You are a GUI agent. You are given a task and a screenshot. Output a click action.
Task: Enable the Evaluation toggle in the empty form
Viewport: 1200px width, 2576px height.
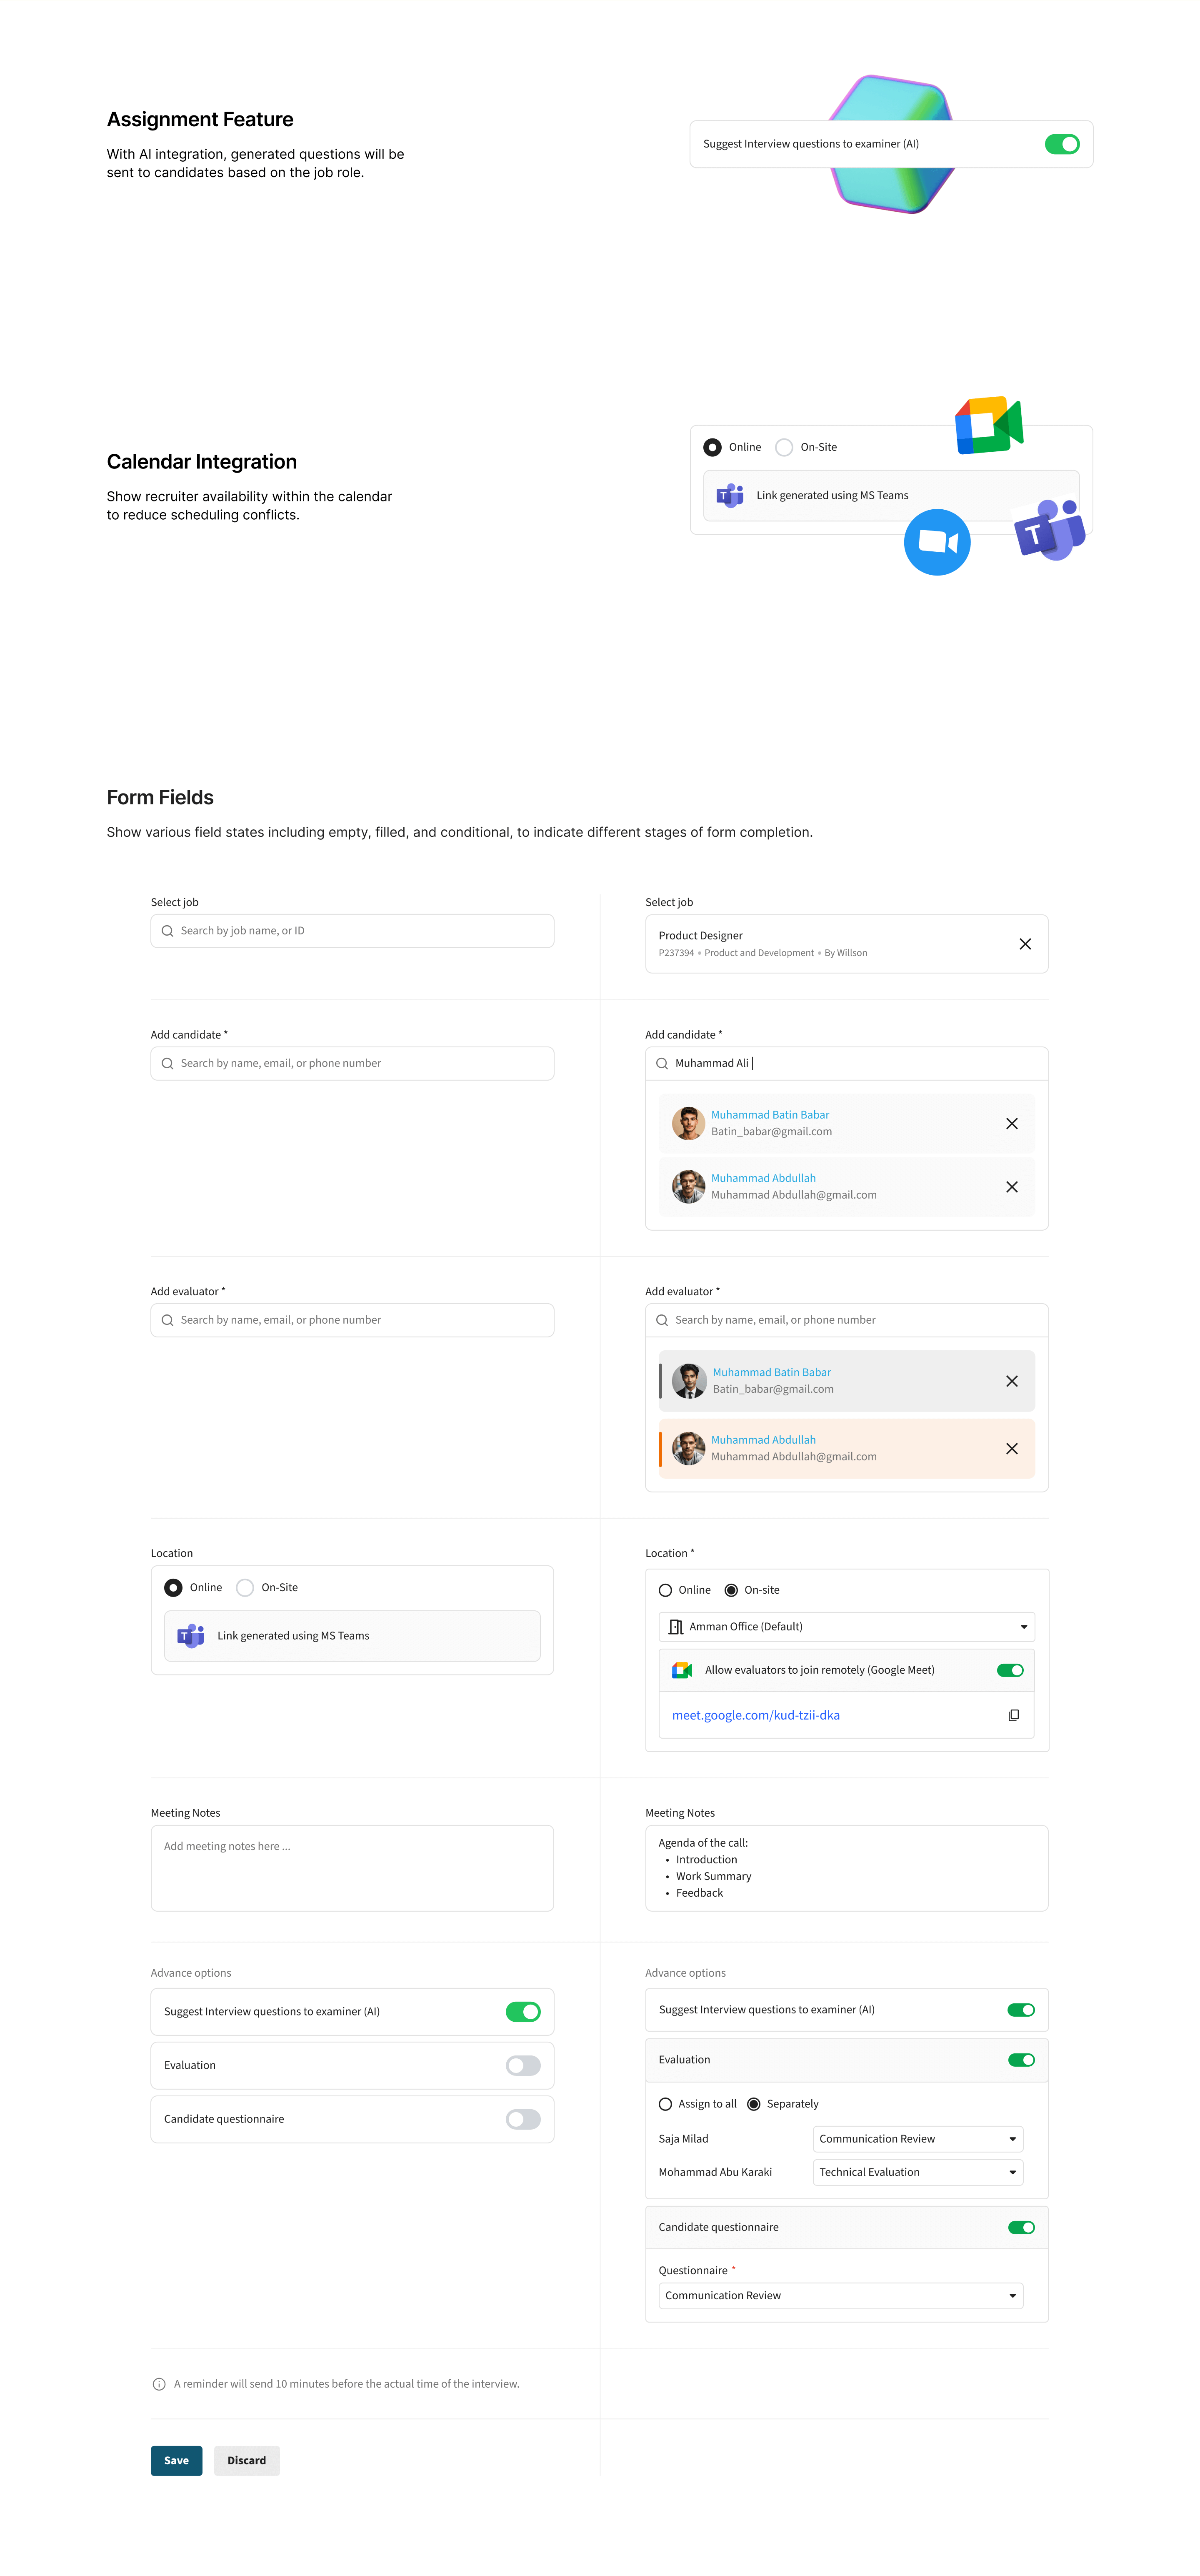523,2065
